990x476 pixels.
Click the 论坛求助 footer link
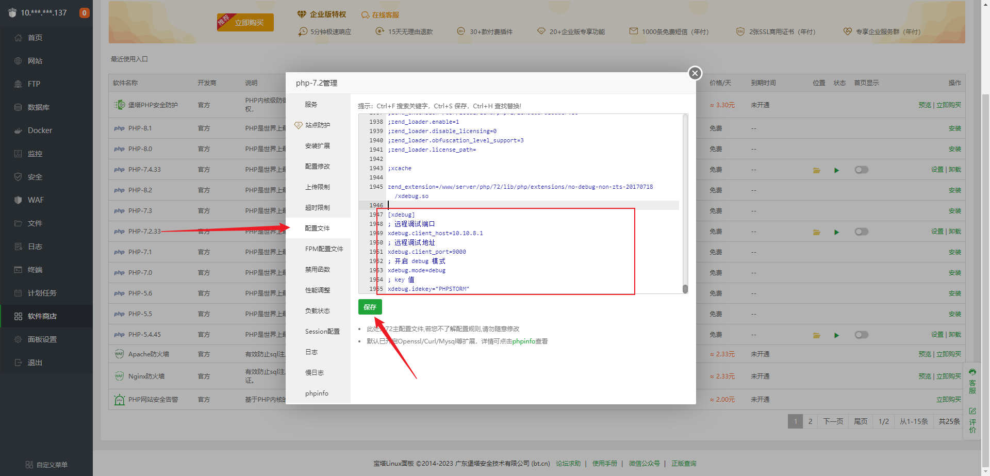point(568,464)
